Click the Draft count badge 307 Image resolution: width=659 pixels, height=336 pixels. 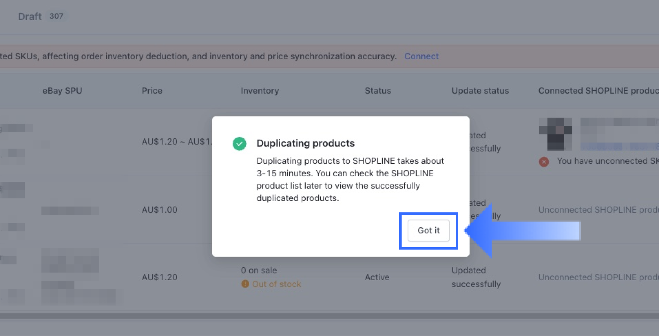tap(56, 16)
